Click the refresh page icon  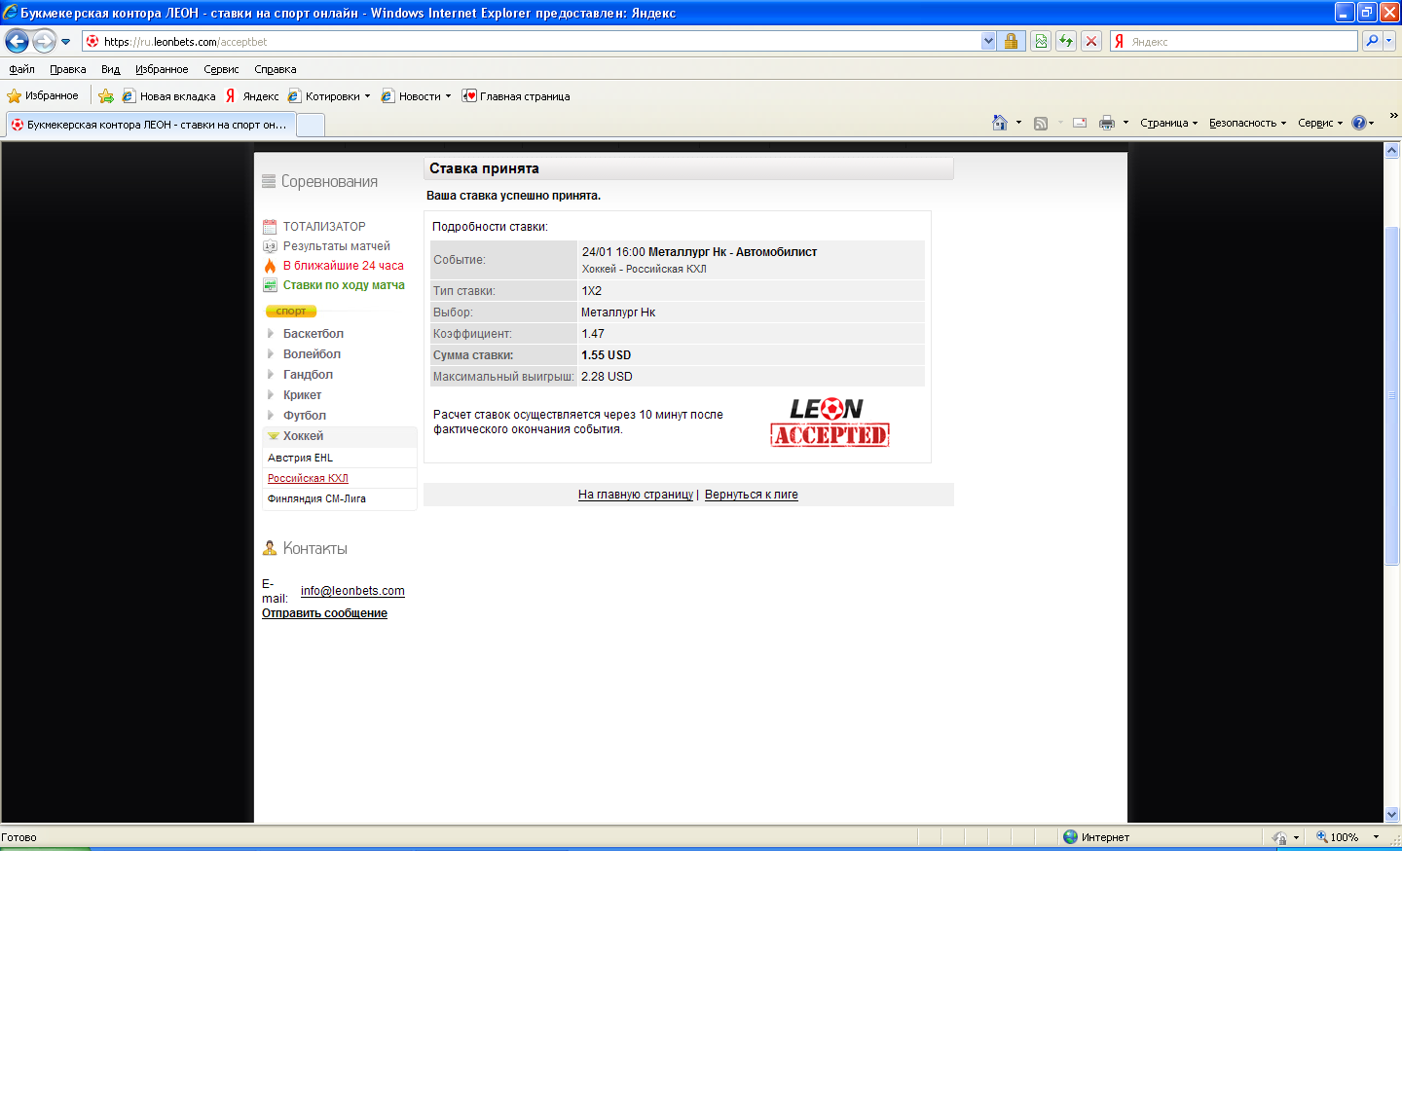(1066, 41)
